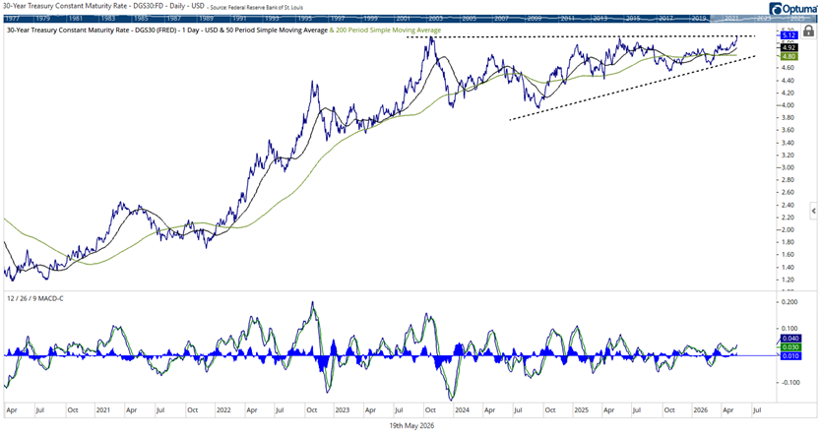Jump to 1977 in the year navigator

(12, 19)
